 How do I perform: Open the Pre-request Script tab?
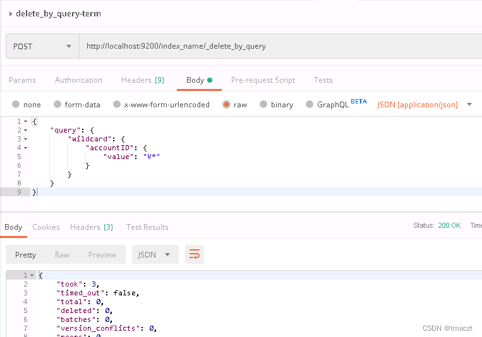pos(263,80)
